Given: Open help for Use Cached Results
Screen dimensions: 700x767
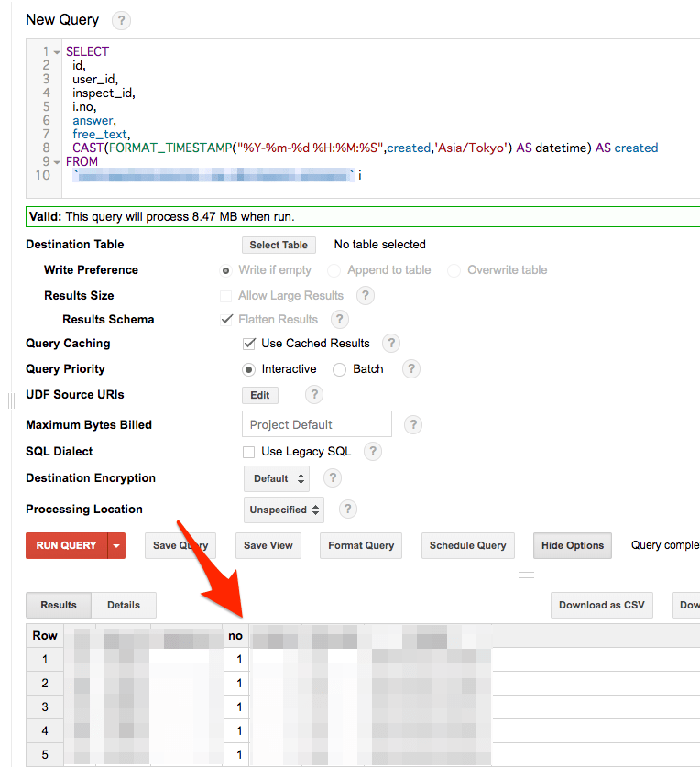Looking at the screenshot, I should pyautogui.click(x=391, y=344).
